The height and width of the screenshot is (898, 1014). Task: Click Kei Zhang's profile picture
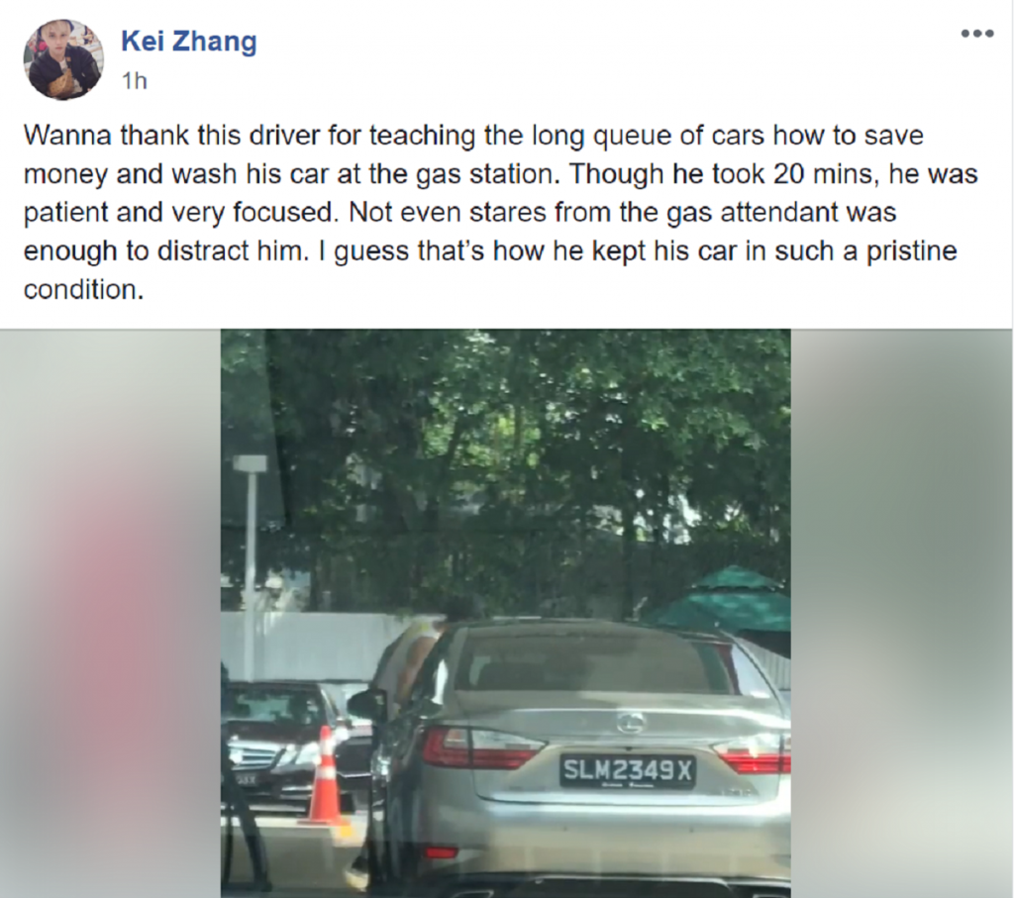tap(63, 59)
